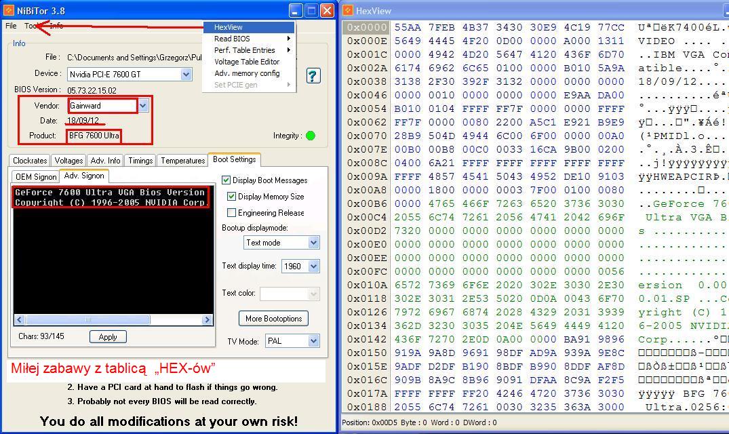The height and width of the screenshot is (434, 729).
Task: Expand Set PCIE gen submenu
Action: pyautogui.click(x=249, y=85)
